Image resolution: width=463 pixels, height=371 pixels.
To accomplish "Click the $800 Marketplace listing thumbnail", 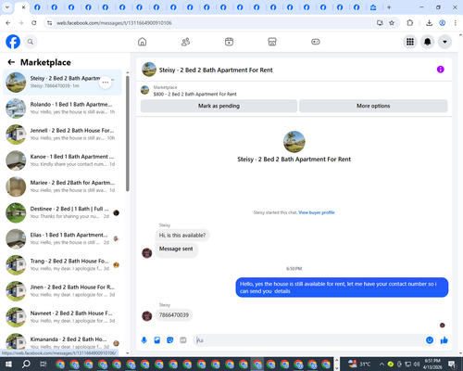I will 144,90.
